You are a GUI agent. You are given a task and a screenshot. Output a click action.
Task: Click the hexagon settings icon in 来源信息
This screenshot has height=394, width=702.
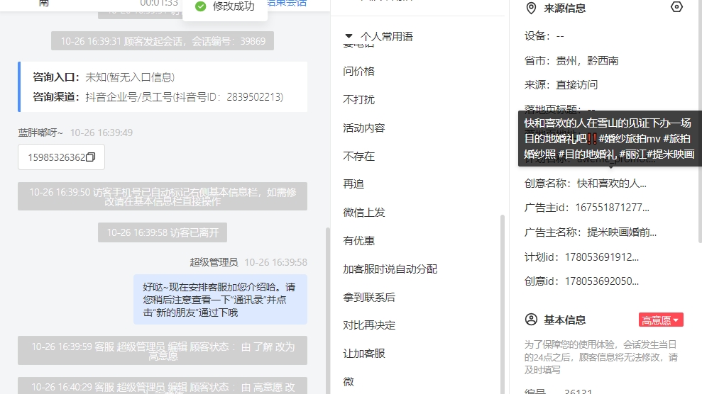tap(676, 7)
